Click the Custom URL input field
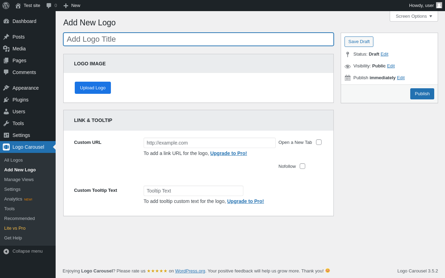This screenshot has width=445, height=278. pyautogui.click(x=210, y=143)
